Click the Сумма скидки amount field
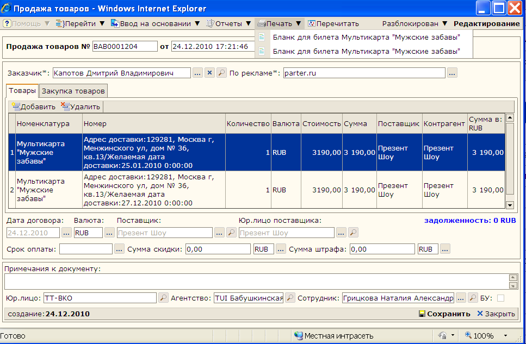The width and height of the screenshot is (526, 344). (x=218, y=249)
